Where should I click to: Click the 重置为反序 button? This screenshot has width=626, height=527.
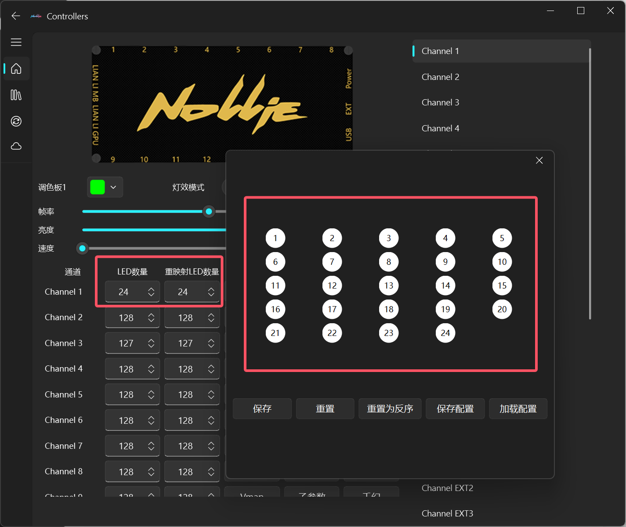[390, 409]
